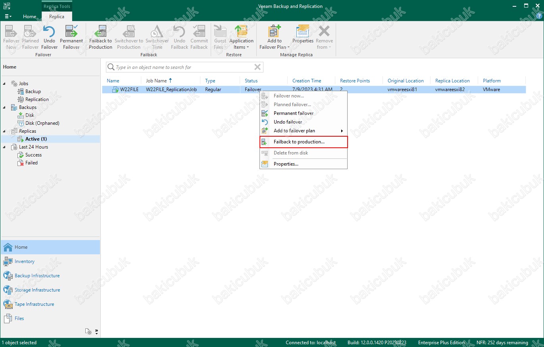544x347 pixels.
Task: Select the Replica ribbon tab
Action: (57, 17)
